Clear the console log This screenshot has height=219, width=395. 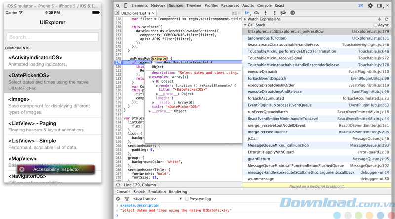tap(119, 199)
